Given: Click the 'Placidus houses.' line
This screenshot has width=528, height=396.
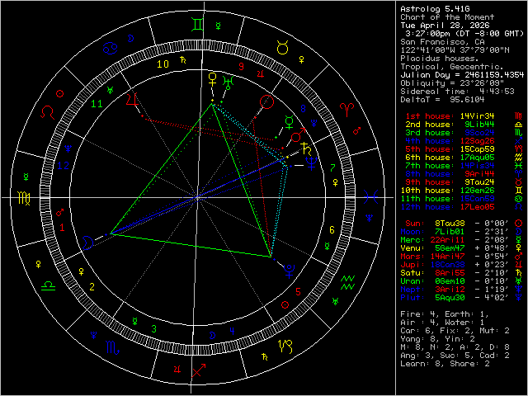Looking at the screenshot, I should 440,59.
